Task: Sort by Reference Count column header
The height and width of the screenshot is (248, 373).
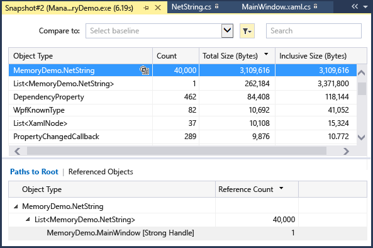Action: (257, 189)
